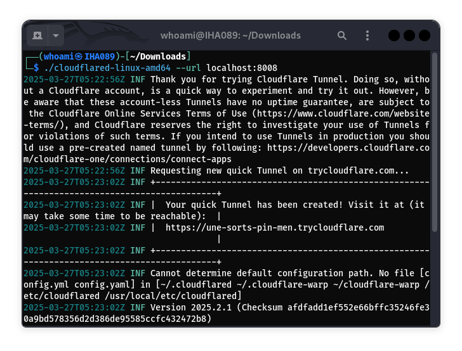Open the developers.cloudflare.com link text
This screenshot has height=351, width=462.
tap(348, 148)
